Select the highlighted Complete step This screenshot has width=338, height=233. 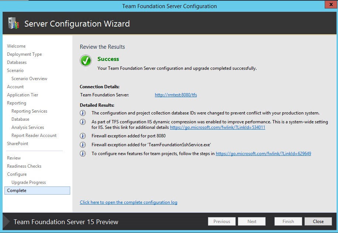point(37,191)
